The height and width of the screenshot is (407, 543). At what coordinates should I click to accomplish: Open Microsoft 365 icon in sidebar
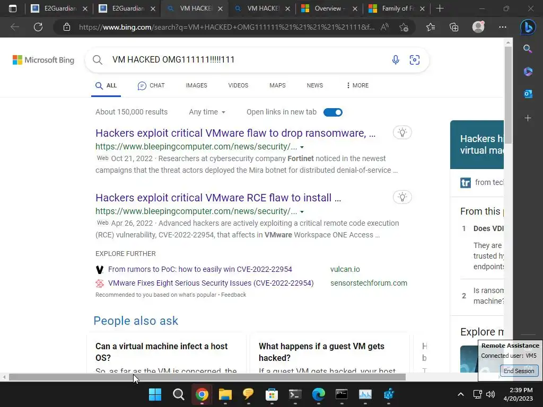click(528, 72)
